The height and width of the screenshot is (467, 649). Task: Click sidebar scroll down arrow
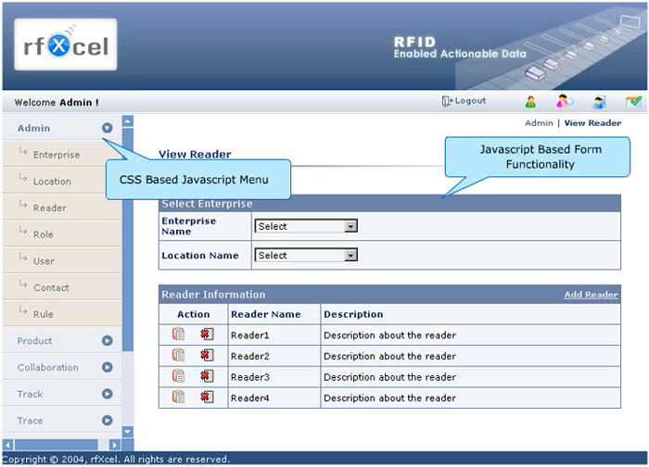[x=128, y=432]
